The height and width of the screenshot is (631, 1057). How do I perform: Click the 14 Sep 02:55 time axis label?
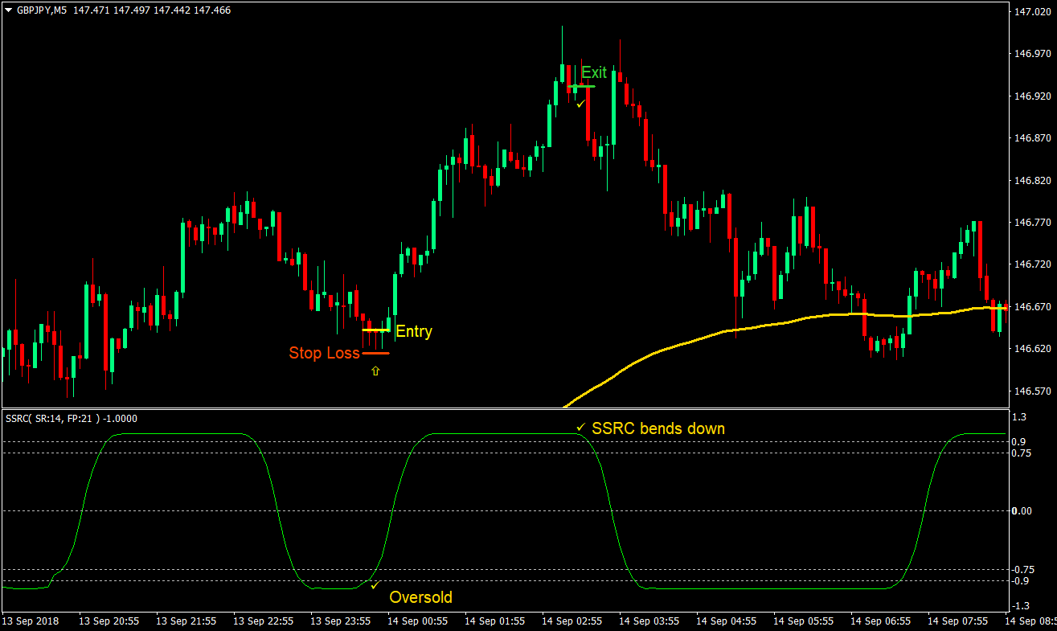click(x=572, y=621)
